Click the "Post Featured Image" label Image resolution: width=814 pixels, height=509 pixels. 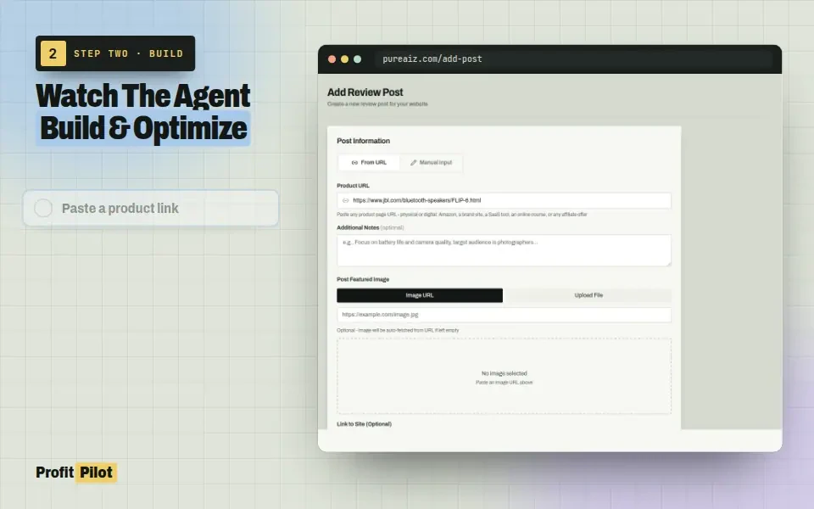coord(363,279)
